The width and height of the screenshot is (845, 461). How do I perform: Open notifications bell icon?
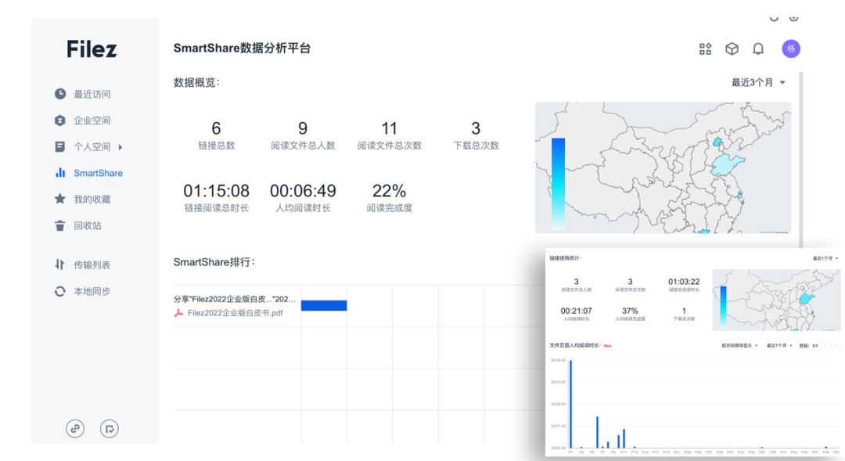[x=758, y=49]
